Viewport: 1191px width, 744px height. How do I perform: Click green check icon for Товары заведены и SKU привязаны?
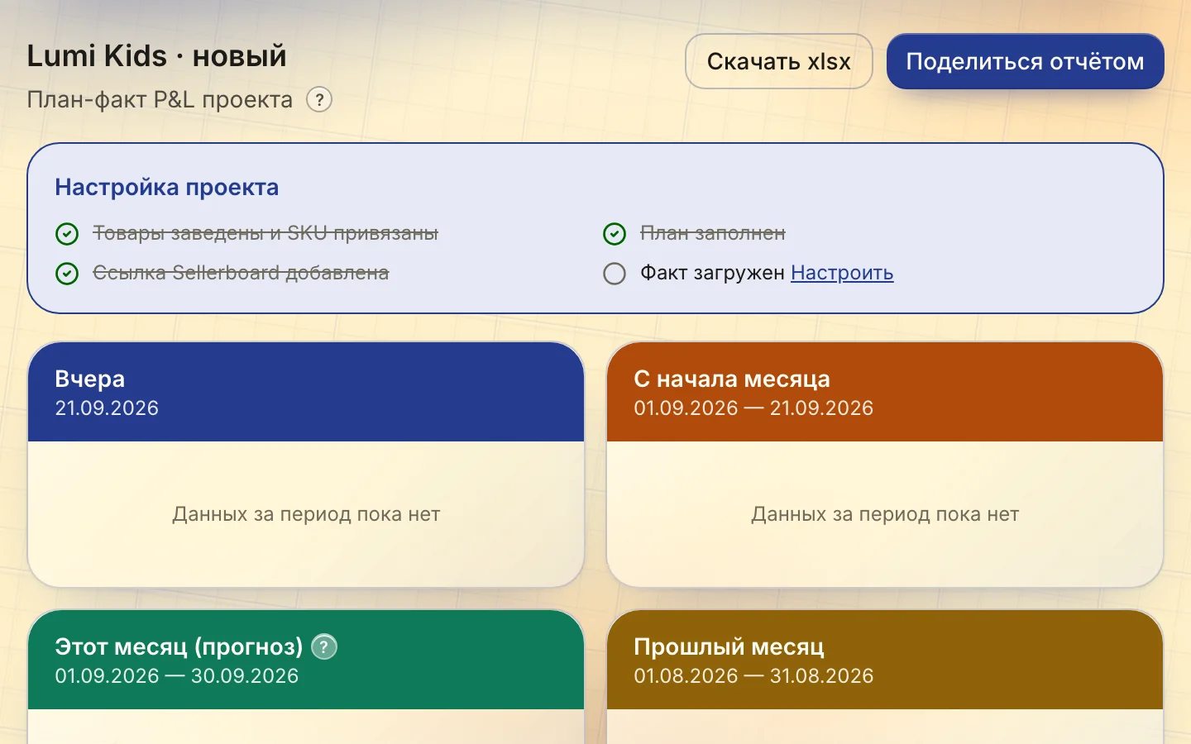[x=67, y=234]
